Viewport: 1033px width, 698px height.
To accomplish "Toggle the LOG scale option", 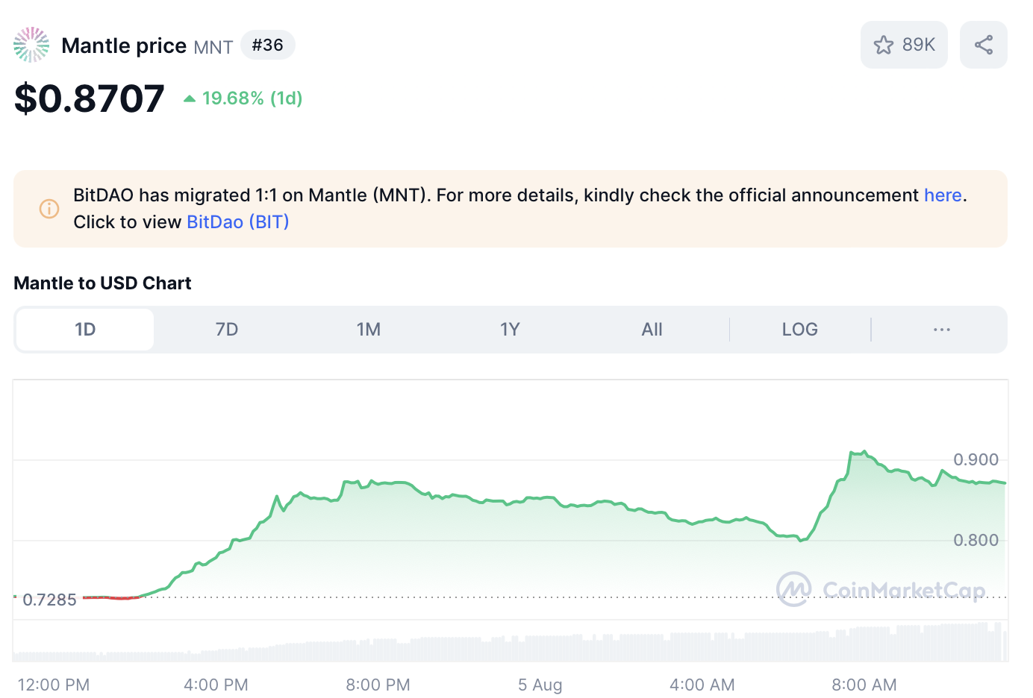I will point(800,330).
